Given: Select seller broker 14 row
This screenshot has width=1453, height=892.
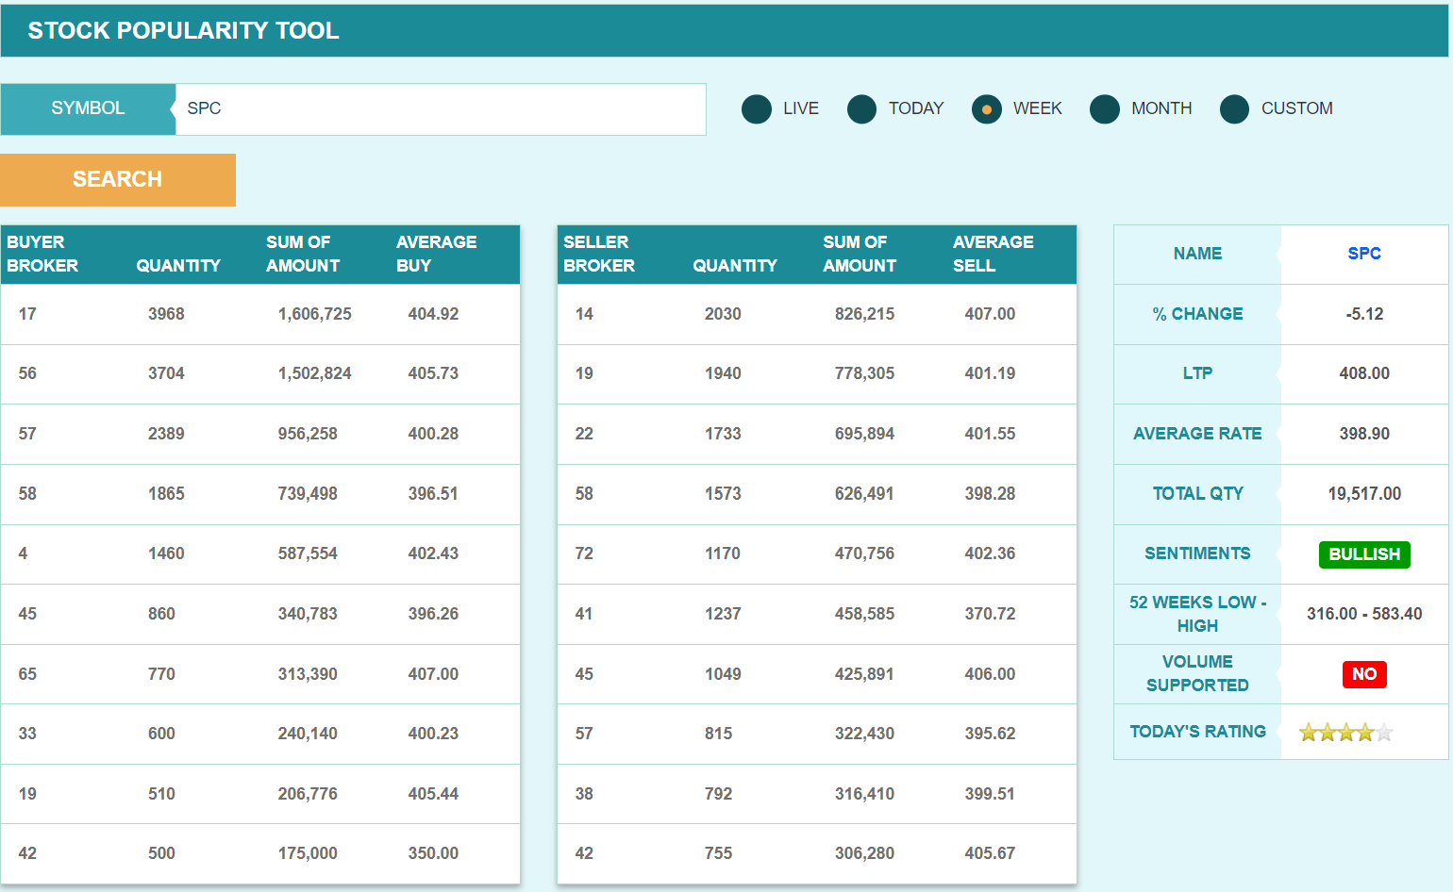Looking at the screenshot, I should coord(816,314).
